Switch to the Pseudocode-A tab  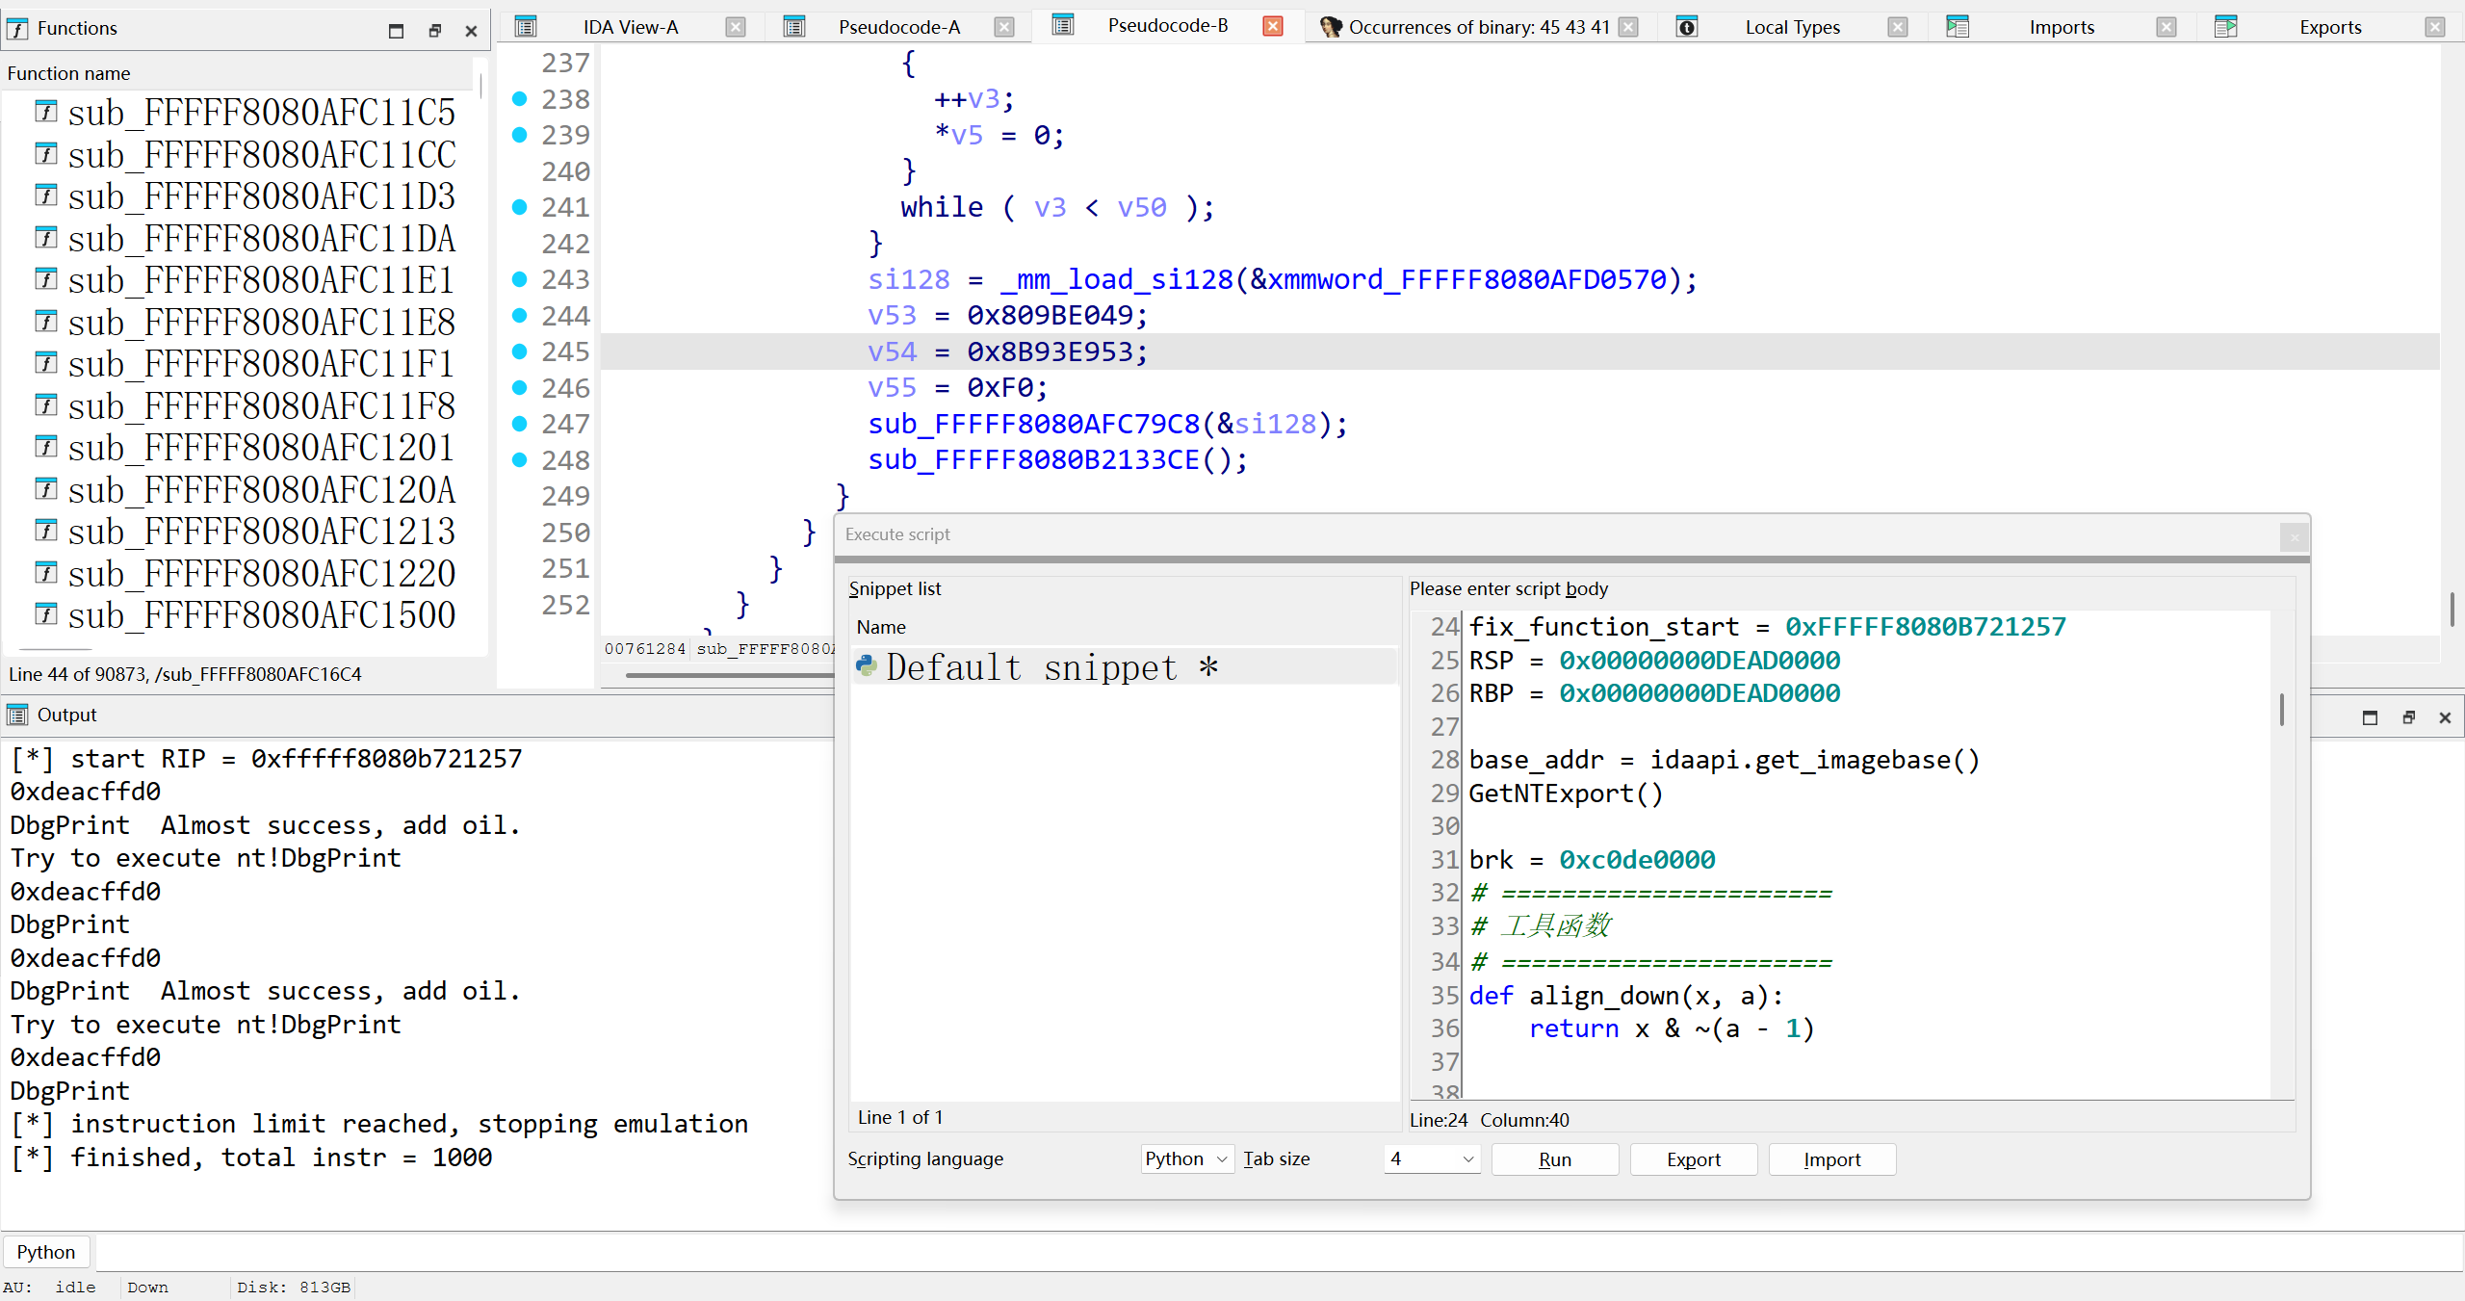tap(898, 27)
